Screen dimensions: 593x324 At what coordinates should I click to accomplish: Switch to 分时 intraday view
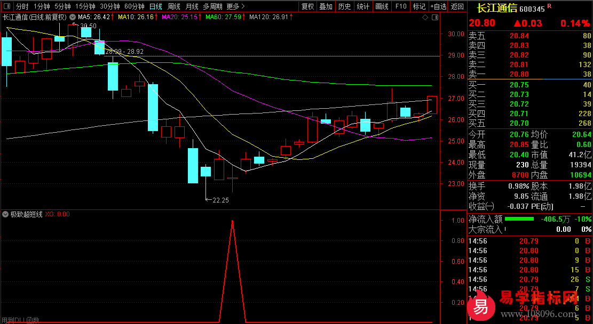(x=22, y=6)
